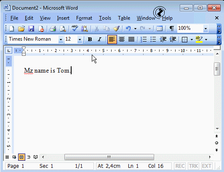Open the Print Preview icon

coord(63,29)
